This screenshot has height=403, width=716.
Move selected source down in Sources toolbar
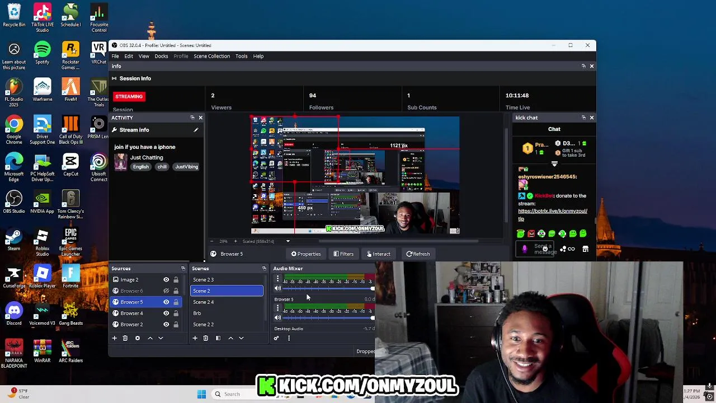pyautogui.click(x=161, y=338)
